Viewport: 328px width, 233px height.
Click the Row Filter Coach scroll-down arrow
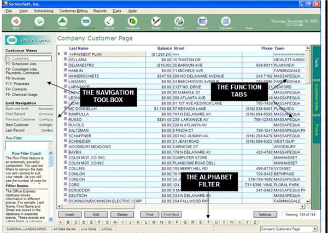click(x=51, y=219)
